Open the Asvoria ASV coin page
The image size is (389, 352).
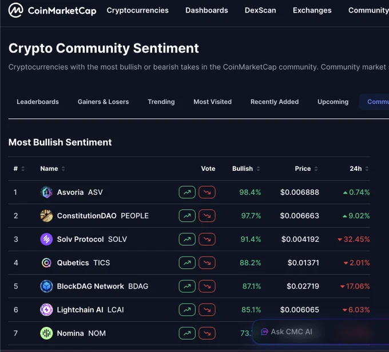(80, 192)
